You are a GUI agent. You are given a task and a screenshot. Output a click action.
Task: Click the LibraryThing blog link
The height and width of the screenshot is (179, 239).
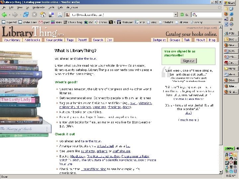[93, 169]
